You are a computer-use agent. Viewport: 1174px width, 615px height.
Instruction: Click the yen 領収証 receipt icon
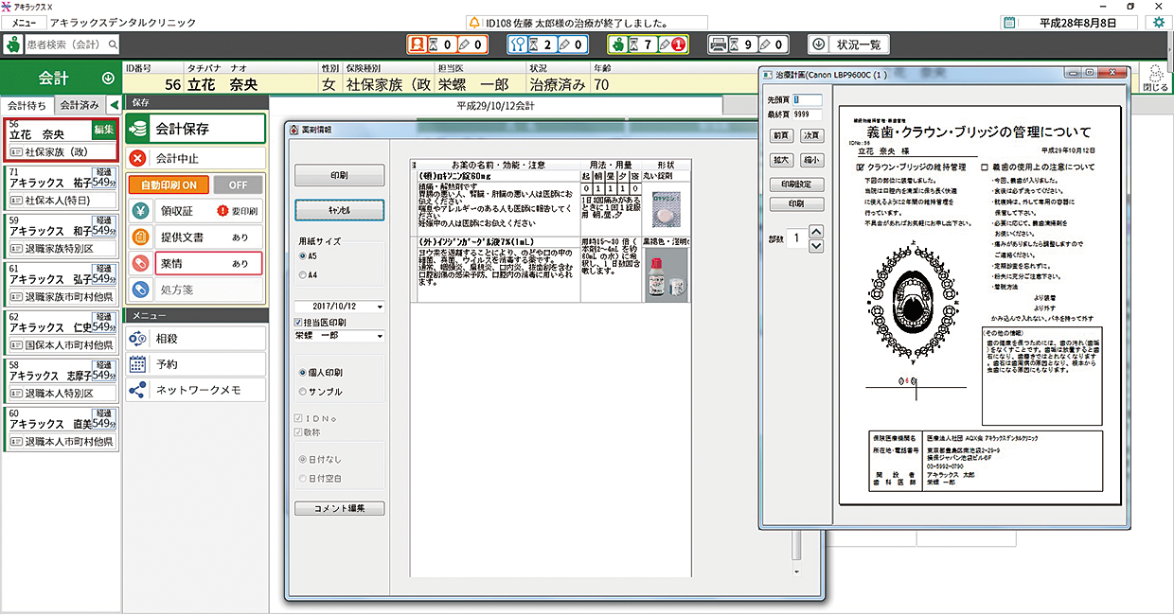point(140,211)
